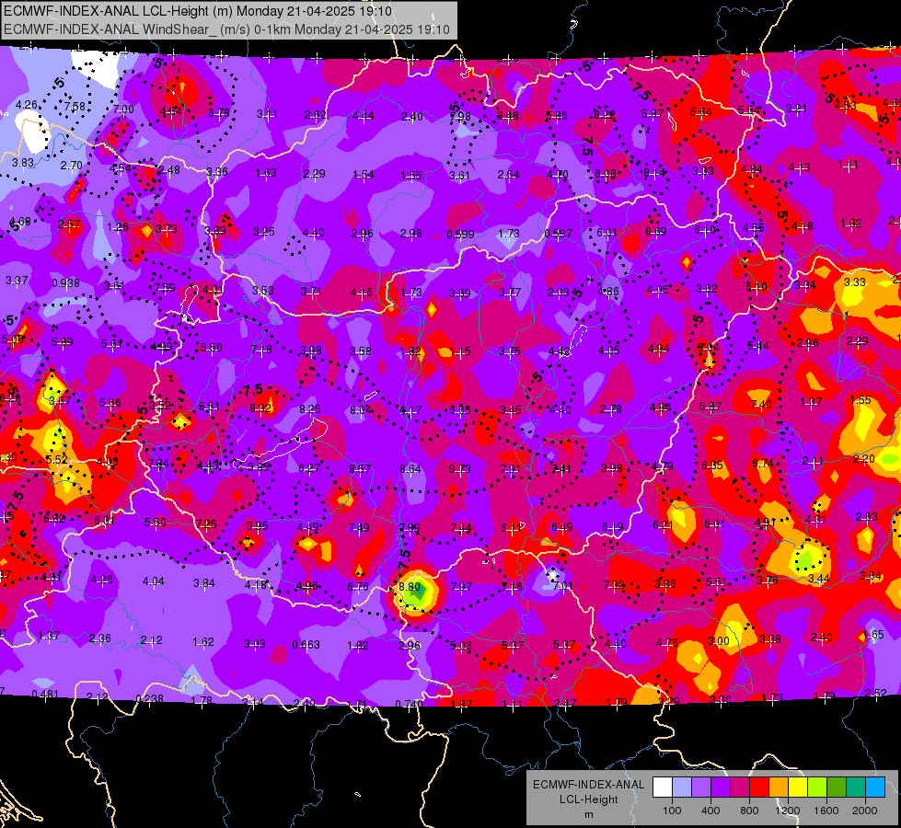Click the 5.89 grid point value
Image resolution: width=901 pixels, height=828 pixels.
pos(62,342)
